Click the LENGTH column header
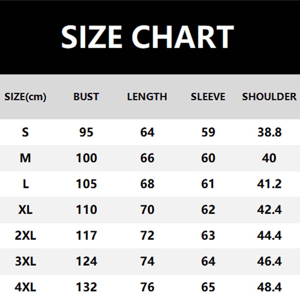This screenshot has height=300, width=300. tap(147, 97)
